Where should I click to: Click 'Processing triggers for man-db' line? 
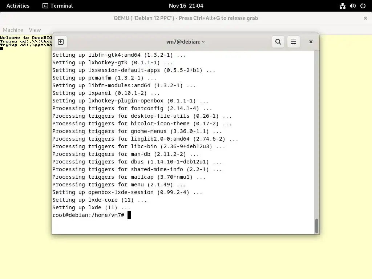pyautogui.click(x=125, y=154)
